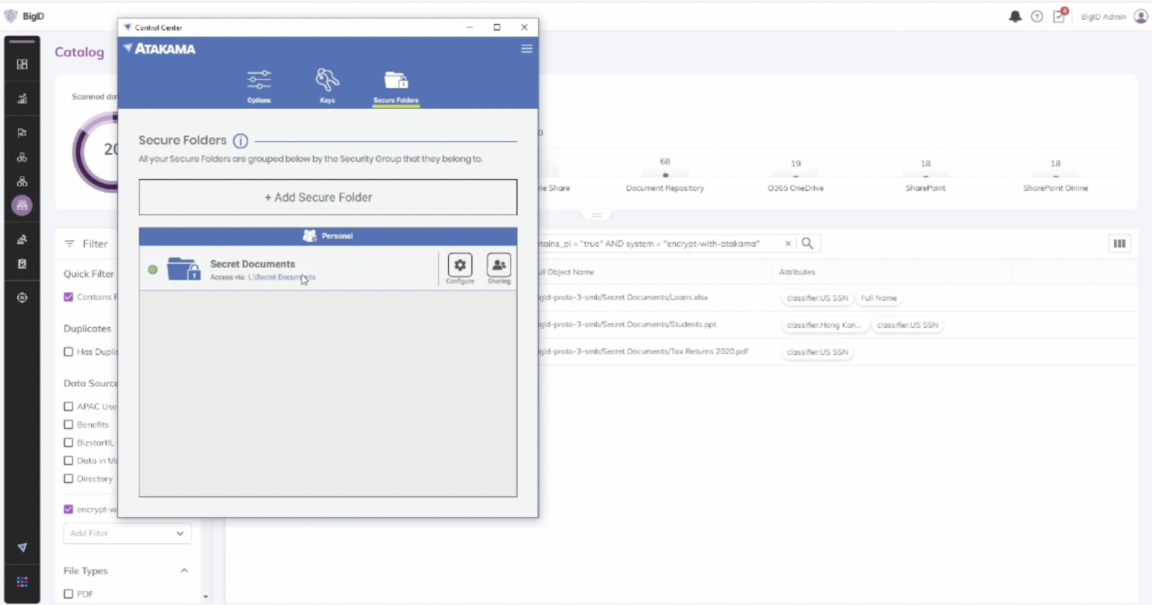
Task: Switch to the Options tab
Action: coord(259,86)
